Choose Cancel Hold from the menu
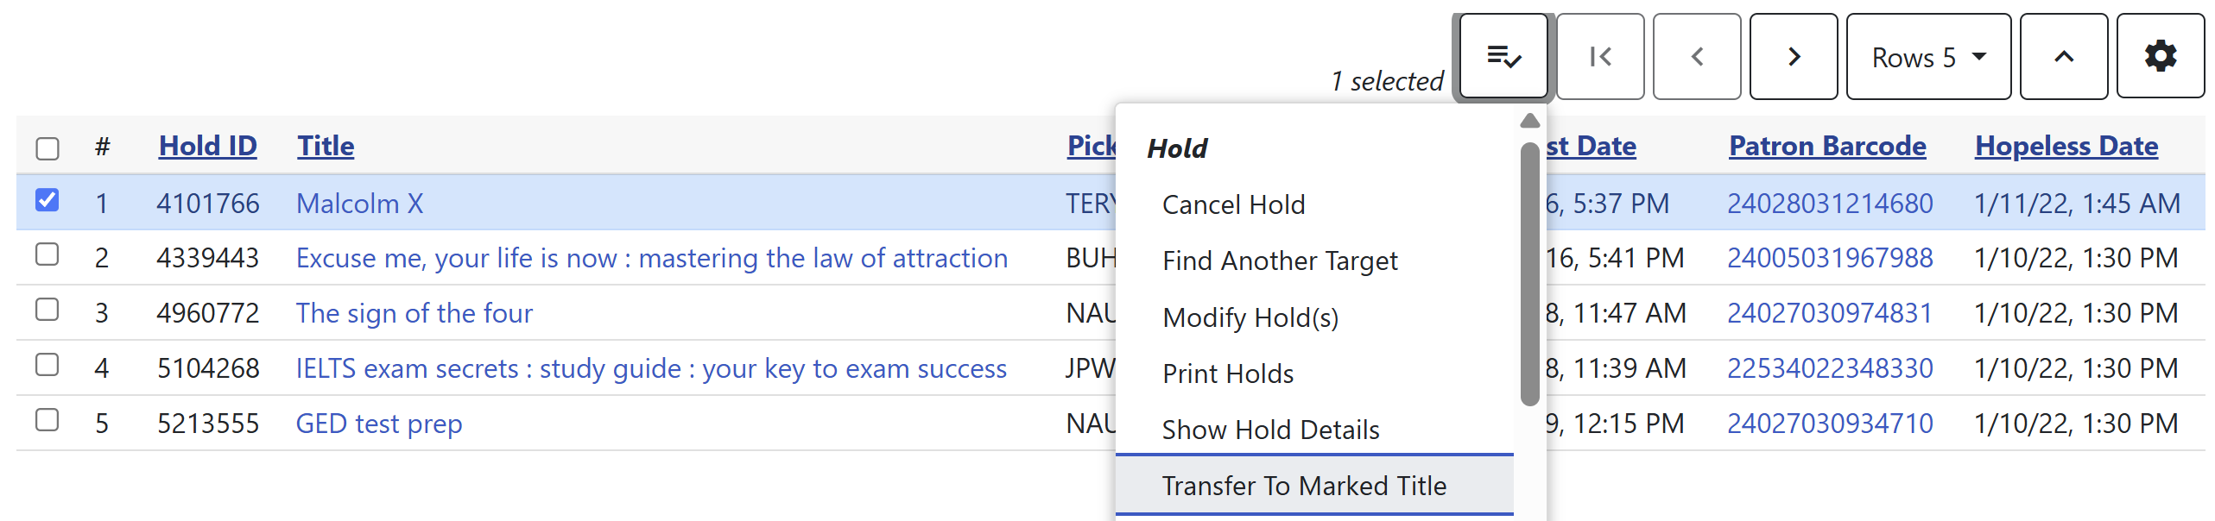Screen dimensions: 2215x521 [1233, 204]
